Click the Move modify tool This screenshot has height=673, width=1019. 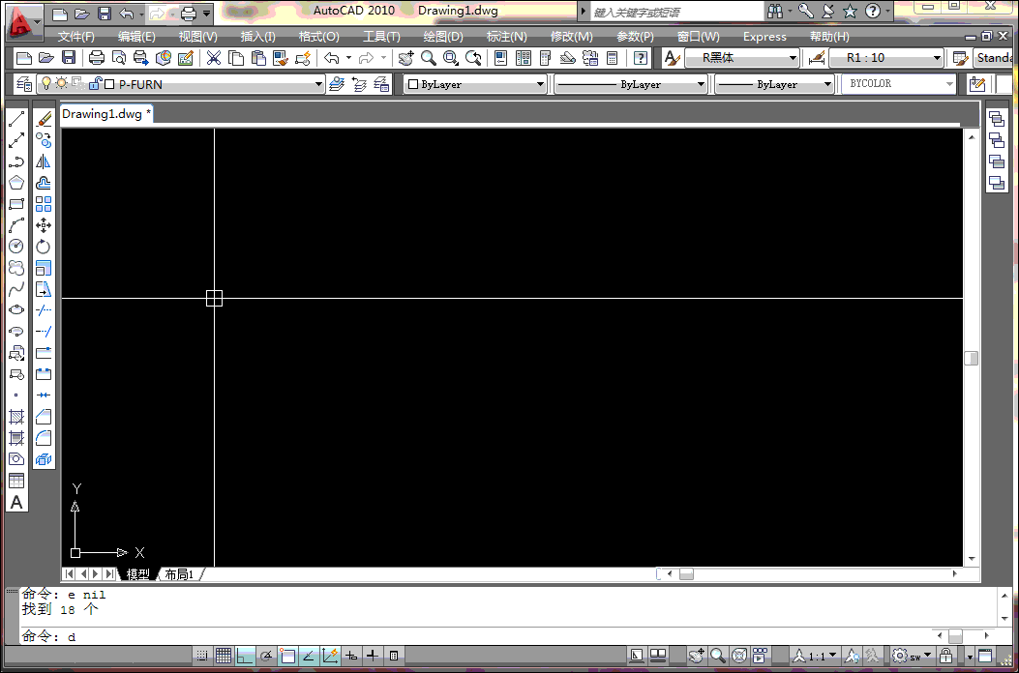point(44,225)
